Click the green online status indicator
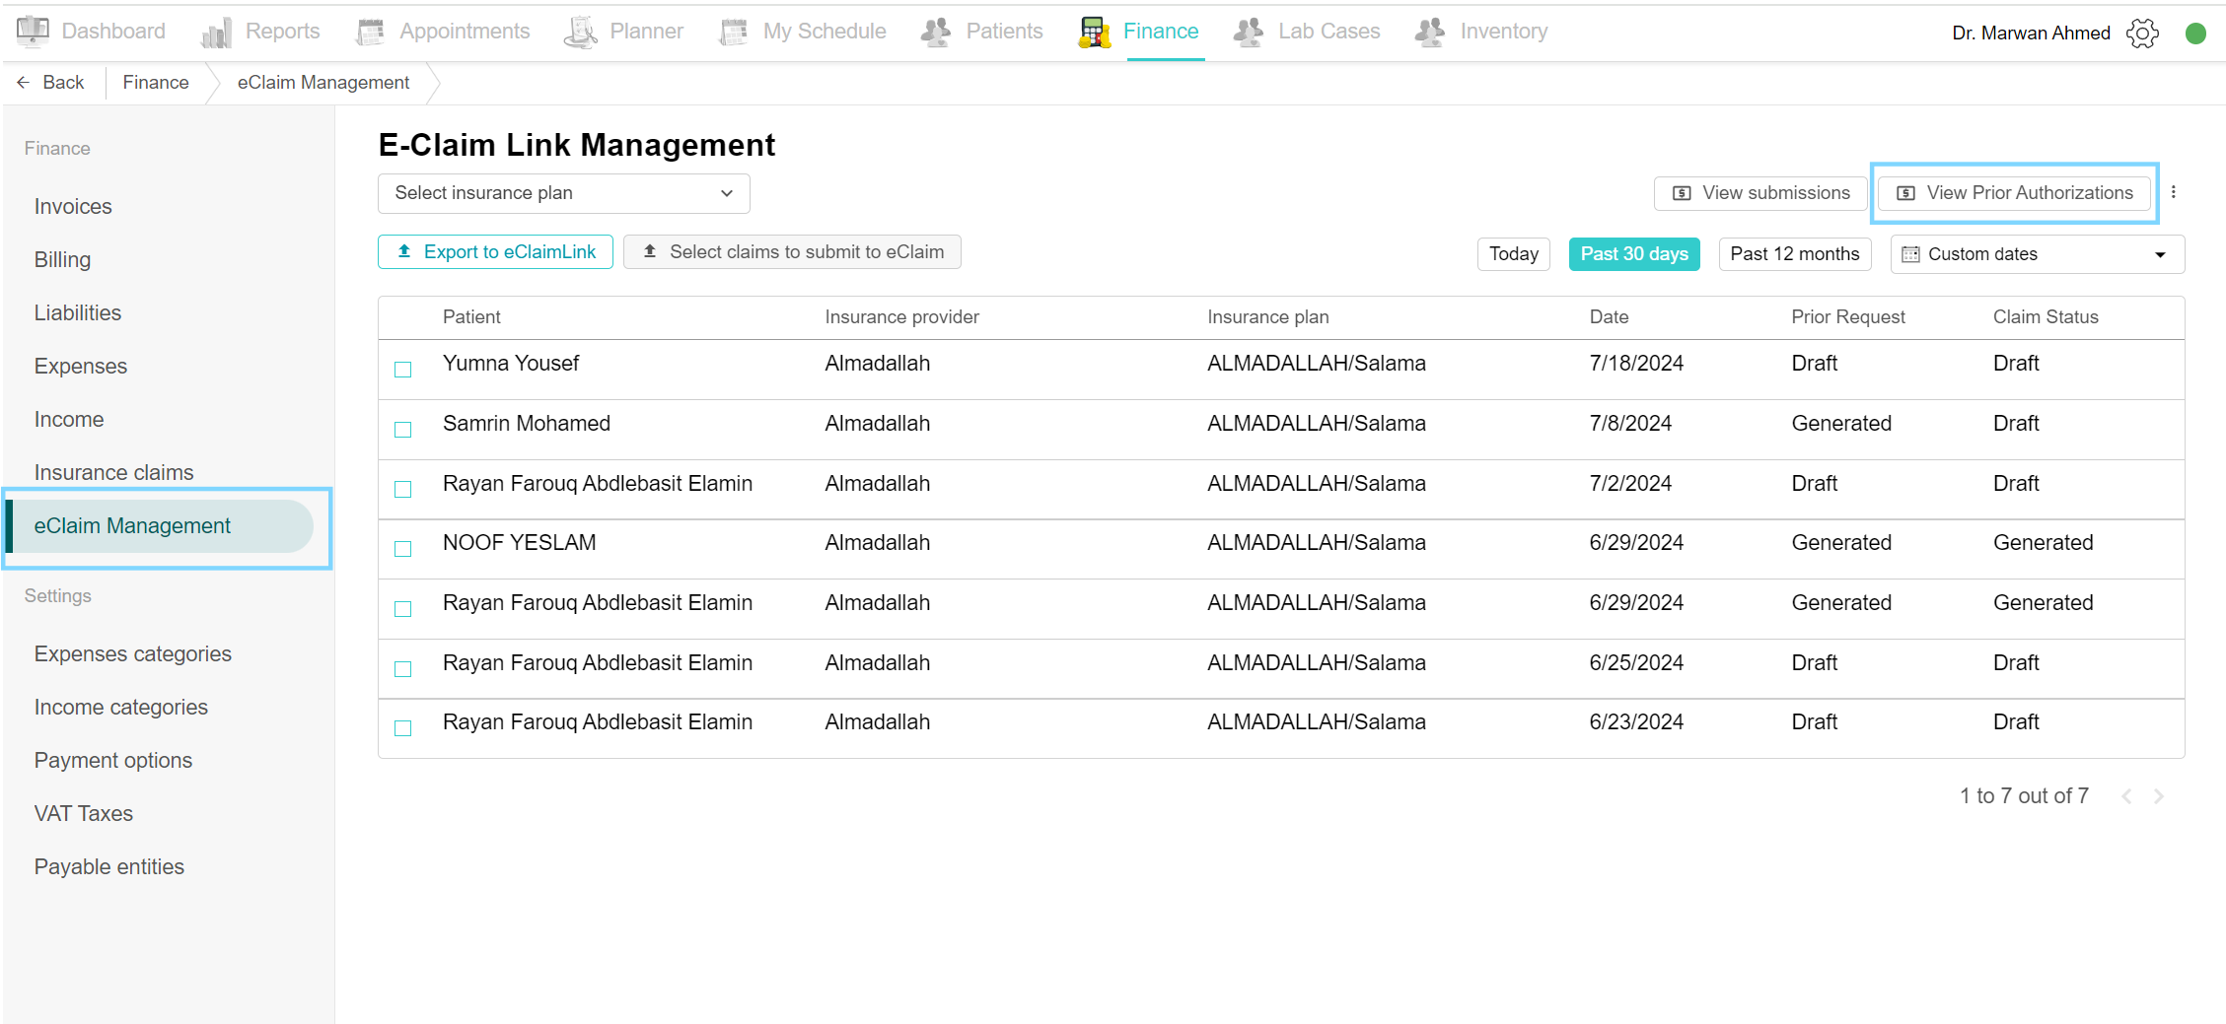The height and width of the screenshot is (1024, 2226). pos(2195,34)
